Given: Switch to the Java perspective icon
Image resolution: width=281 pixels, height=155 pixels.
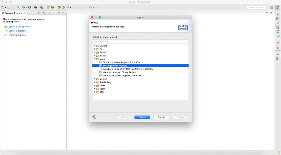Looking at the screenshot, I should 277,7.
